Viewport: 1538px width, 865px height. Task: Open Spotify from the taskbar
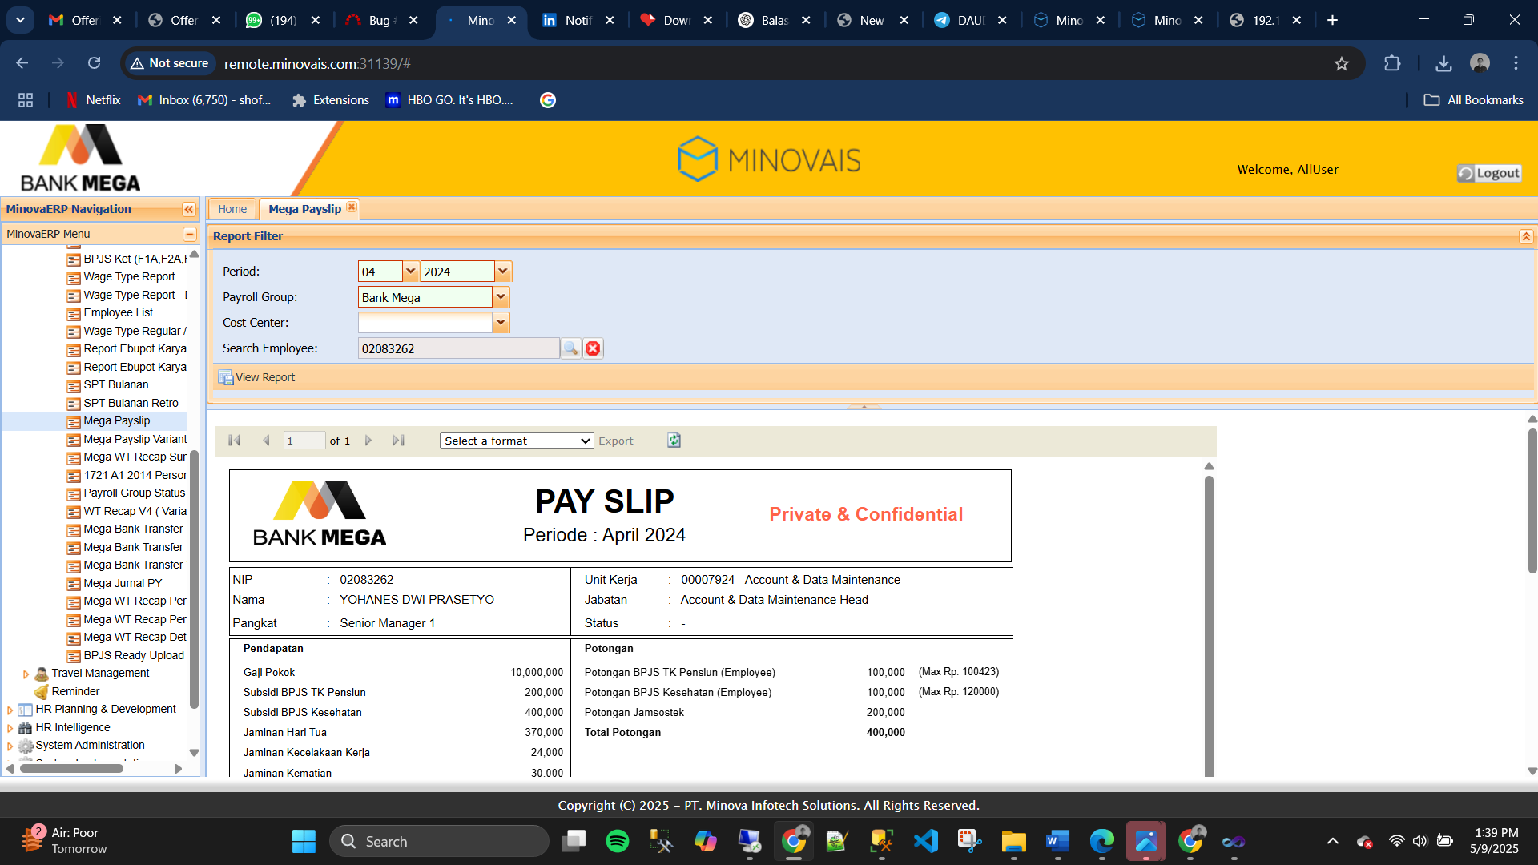point(618,841)
